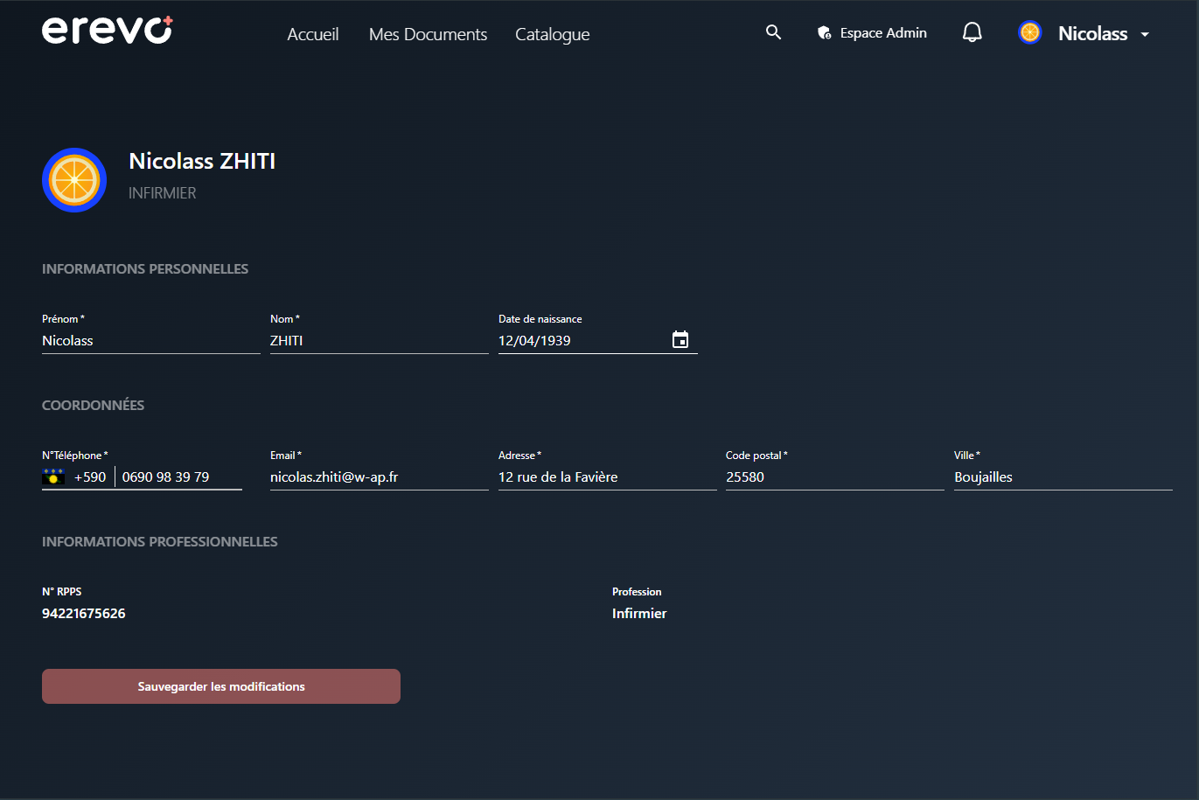Screen dimensions: 1199x800
Task: Select the RPPS number 94221675626
Action: (84, 614)
